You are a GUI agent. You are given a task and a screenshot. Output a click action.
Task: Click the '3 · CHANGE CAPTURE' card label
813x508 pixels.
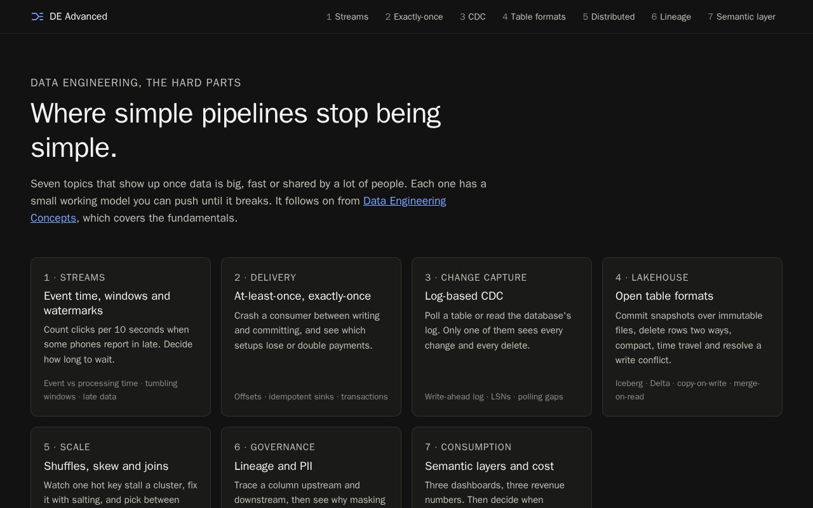476,277
